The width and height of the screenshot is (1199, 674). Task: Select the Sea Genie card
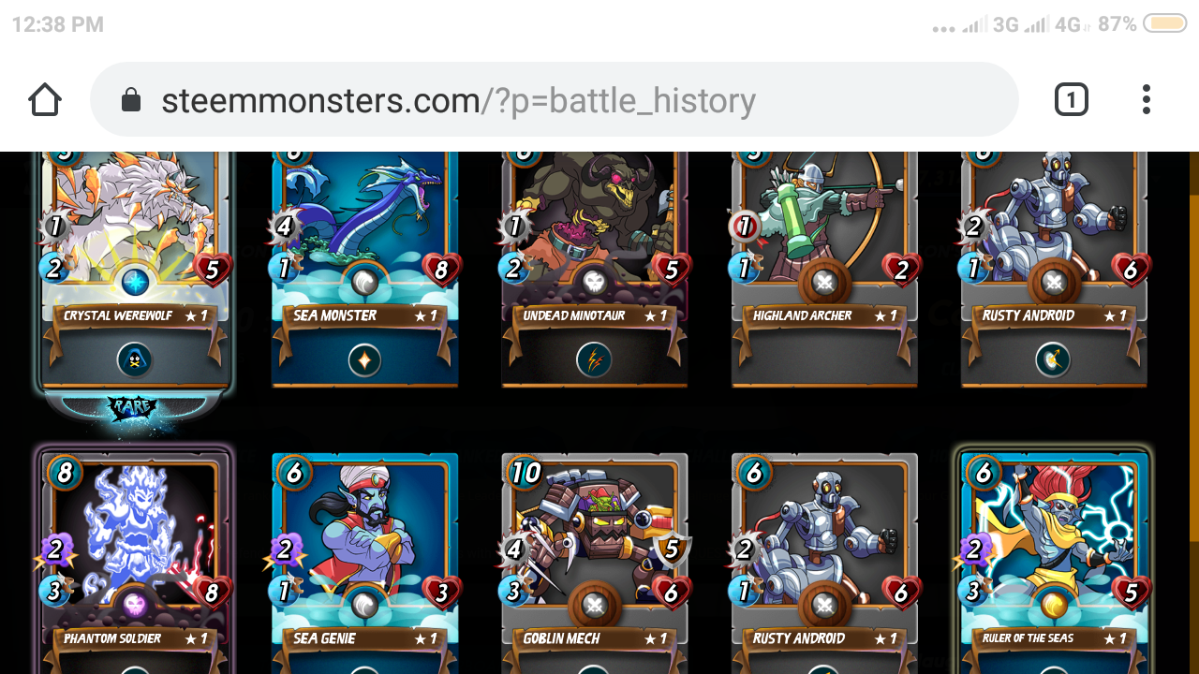[x=364, y=564]
